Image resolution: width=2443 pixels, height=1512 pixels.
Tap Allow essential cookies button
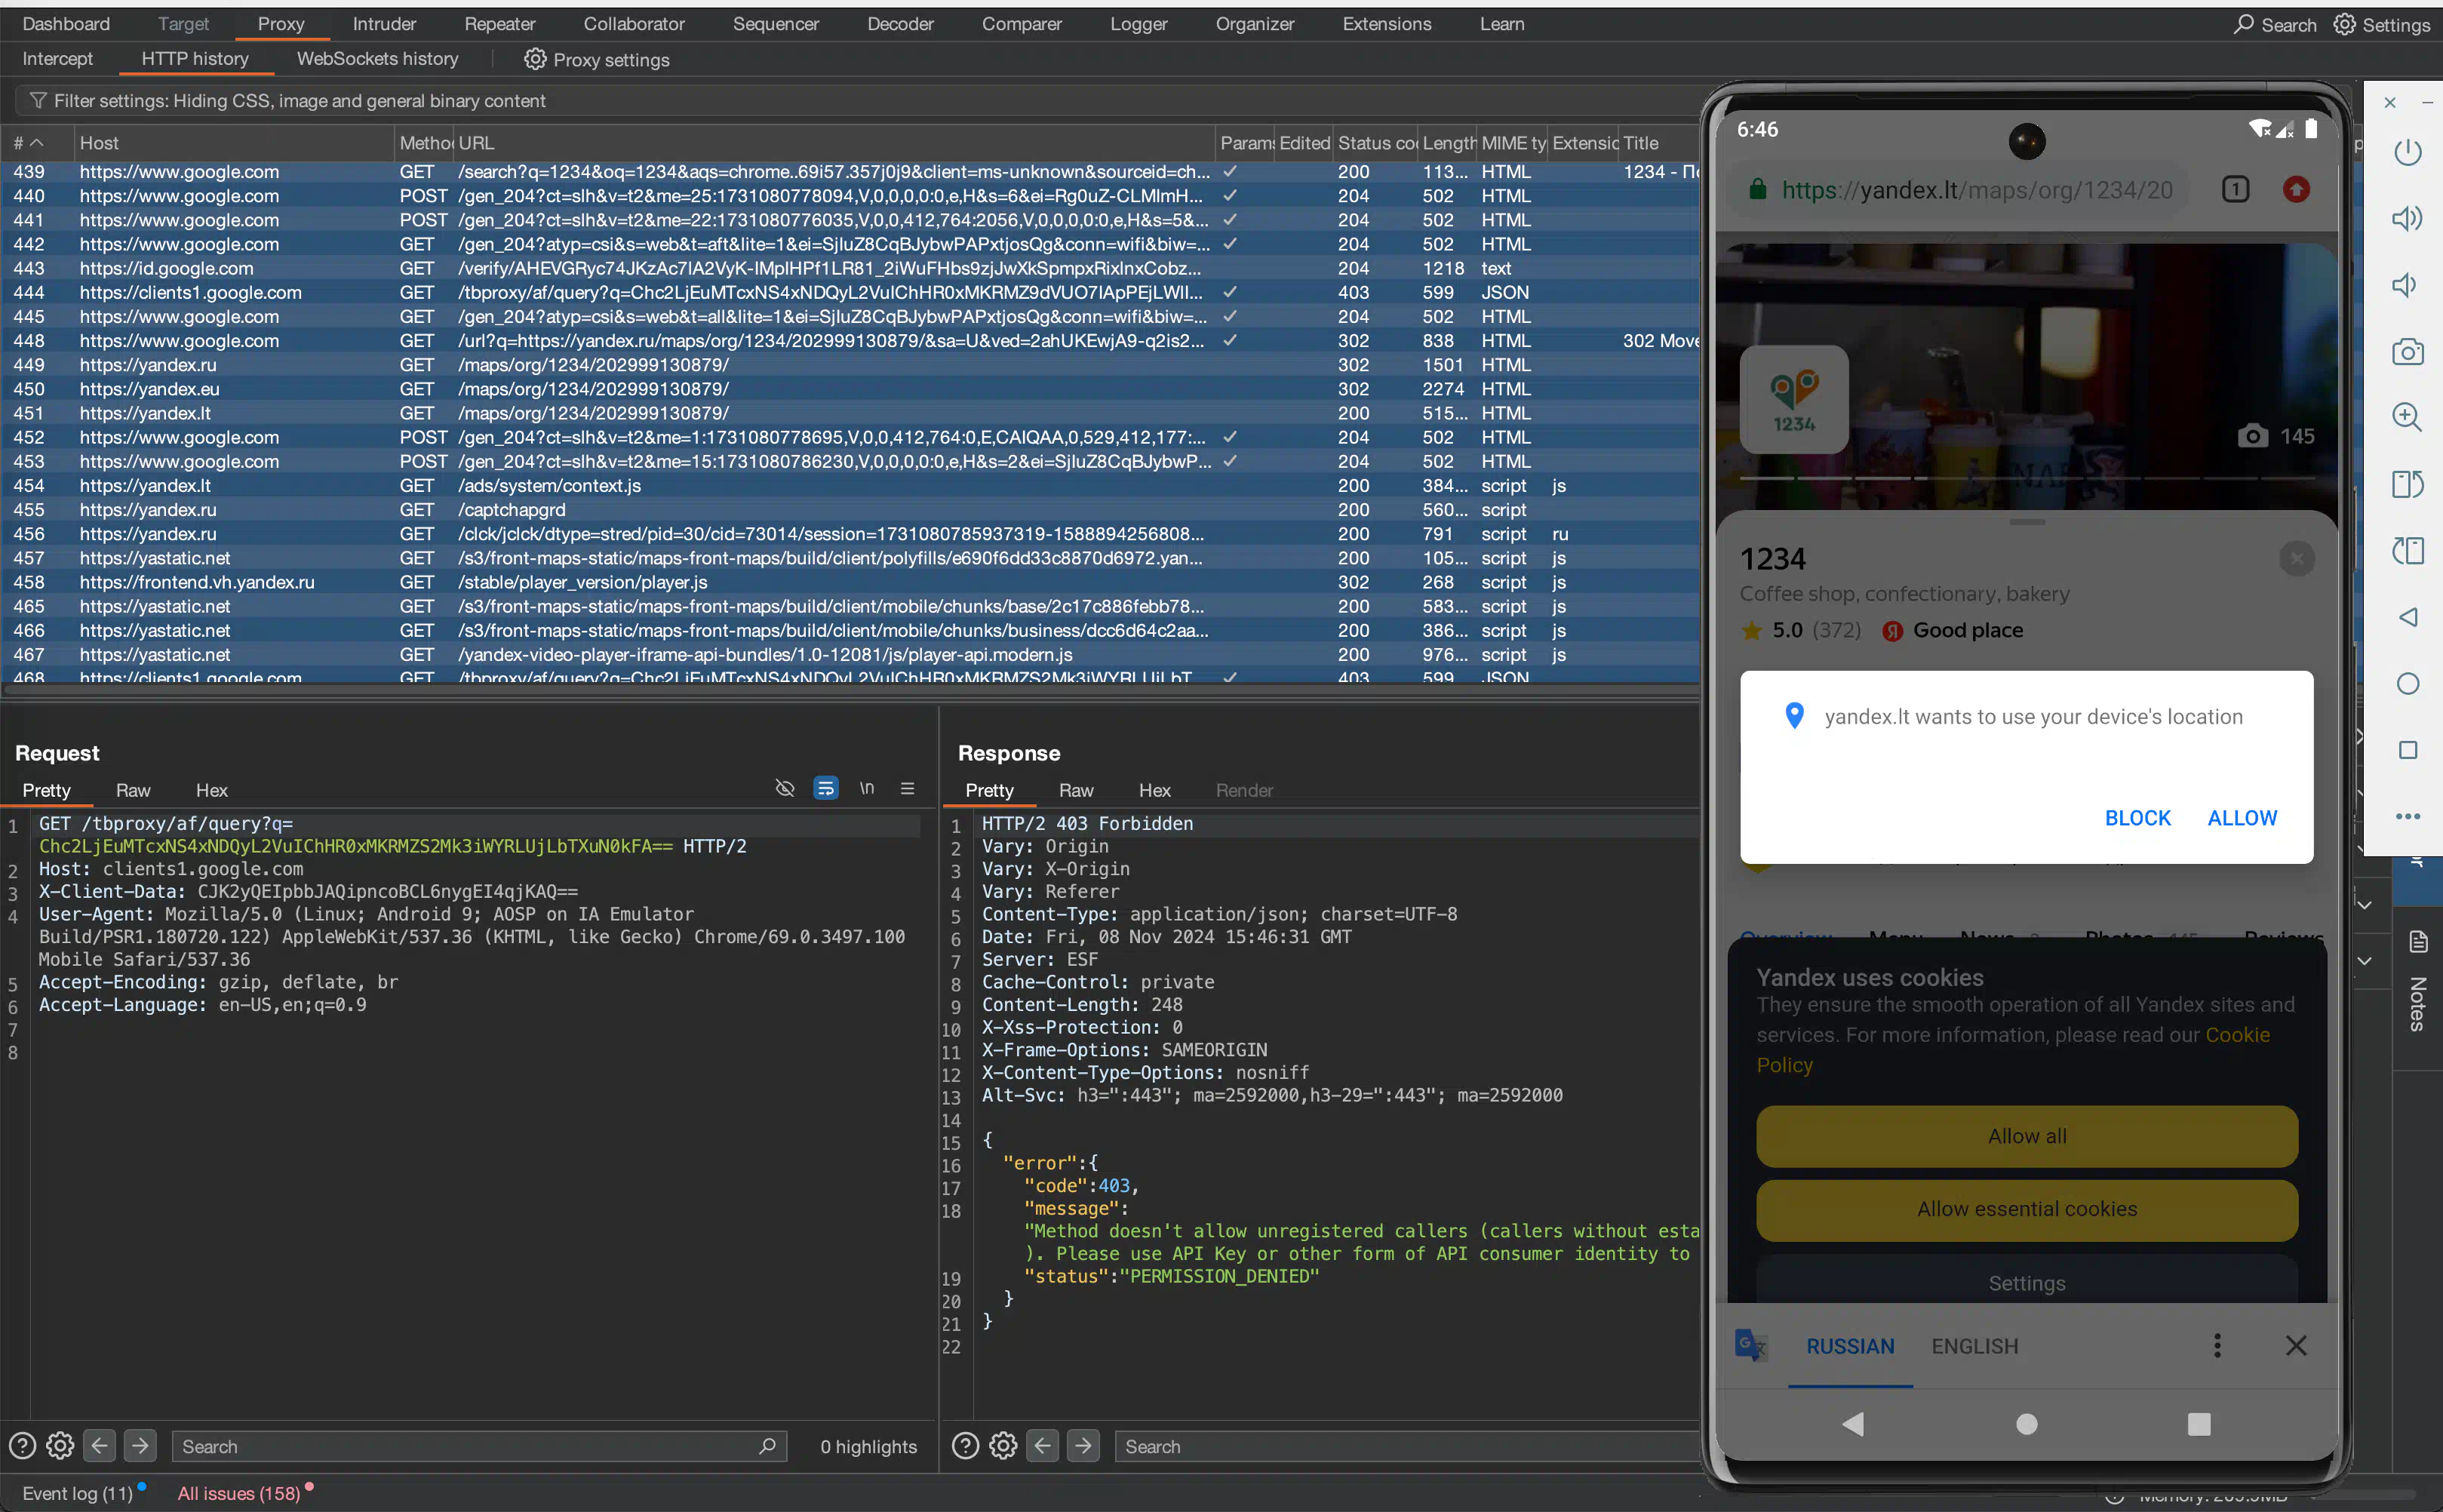click(2027, 1209)
